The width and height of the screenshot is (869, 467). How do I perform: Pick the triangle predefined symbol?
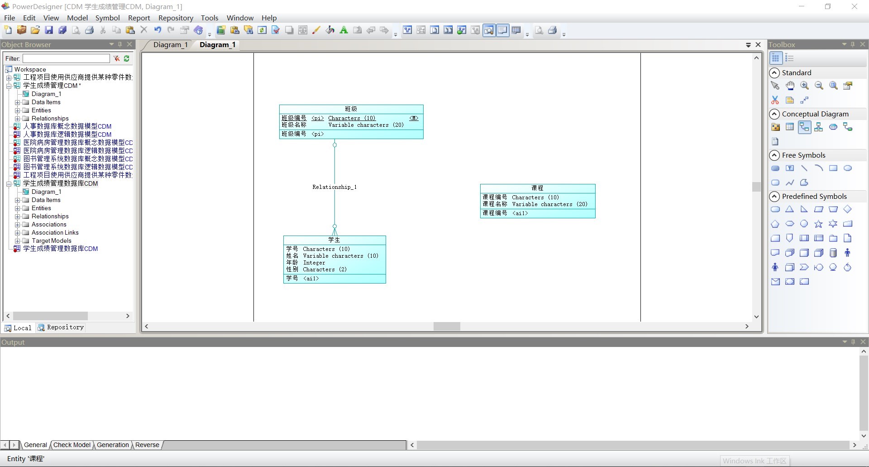pos(790,209)
